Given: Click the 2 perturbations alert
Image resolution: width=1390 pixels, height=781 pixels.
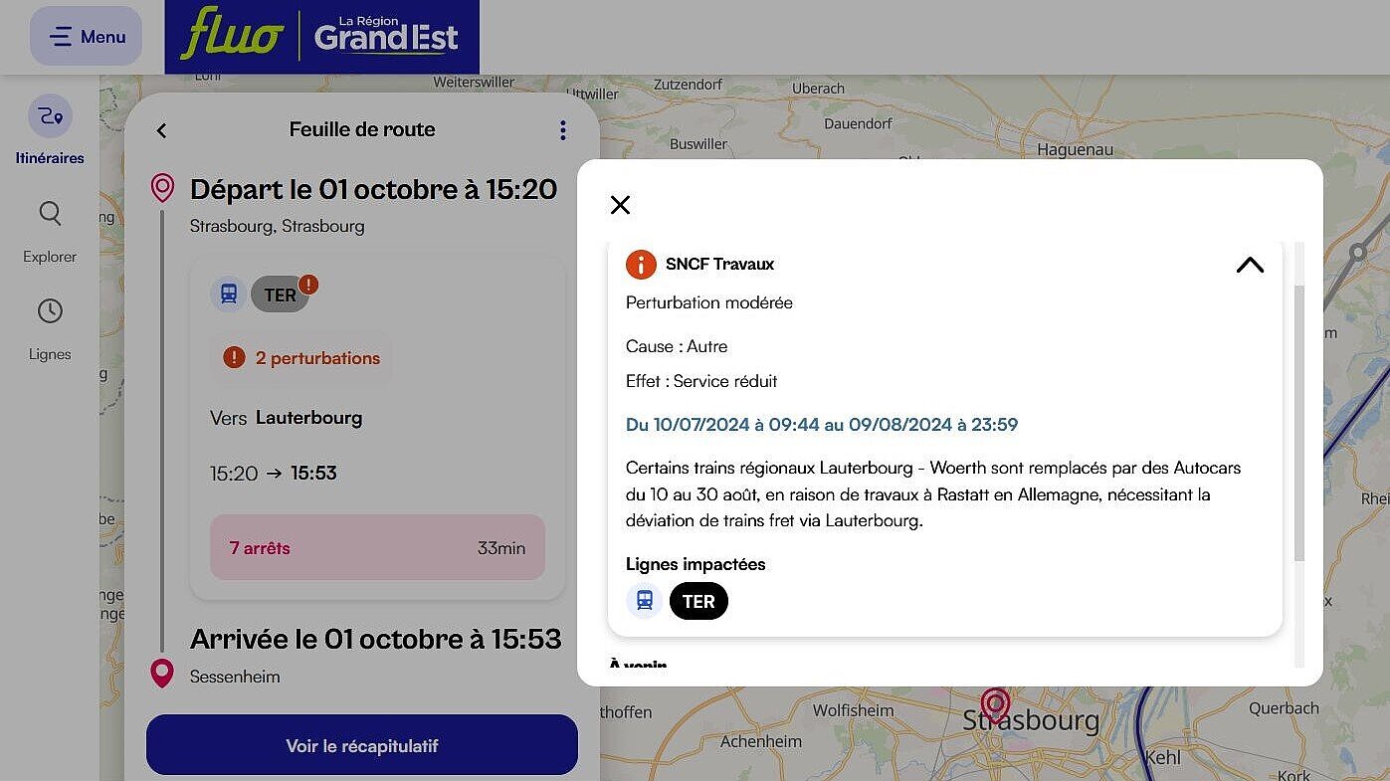Looking at the screenshot, I should [x=300, y=358].
